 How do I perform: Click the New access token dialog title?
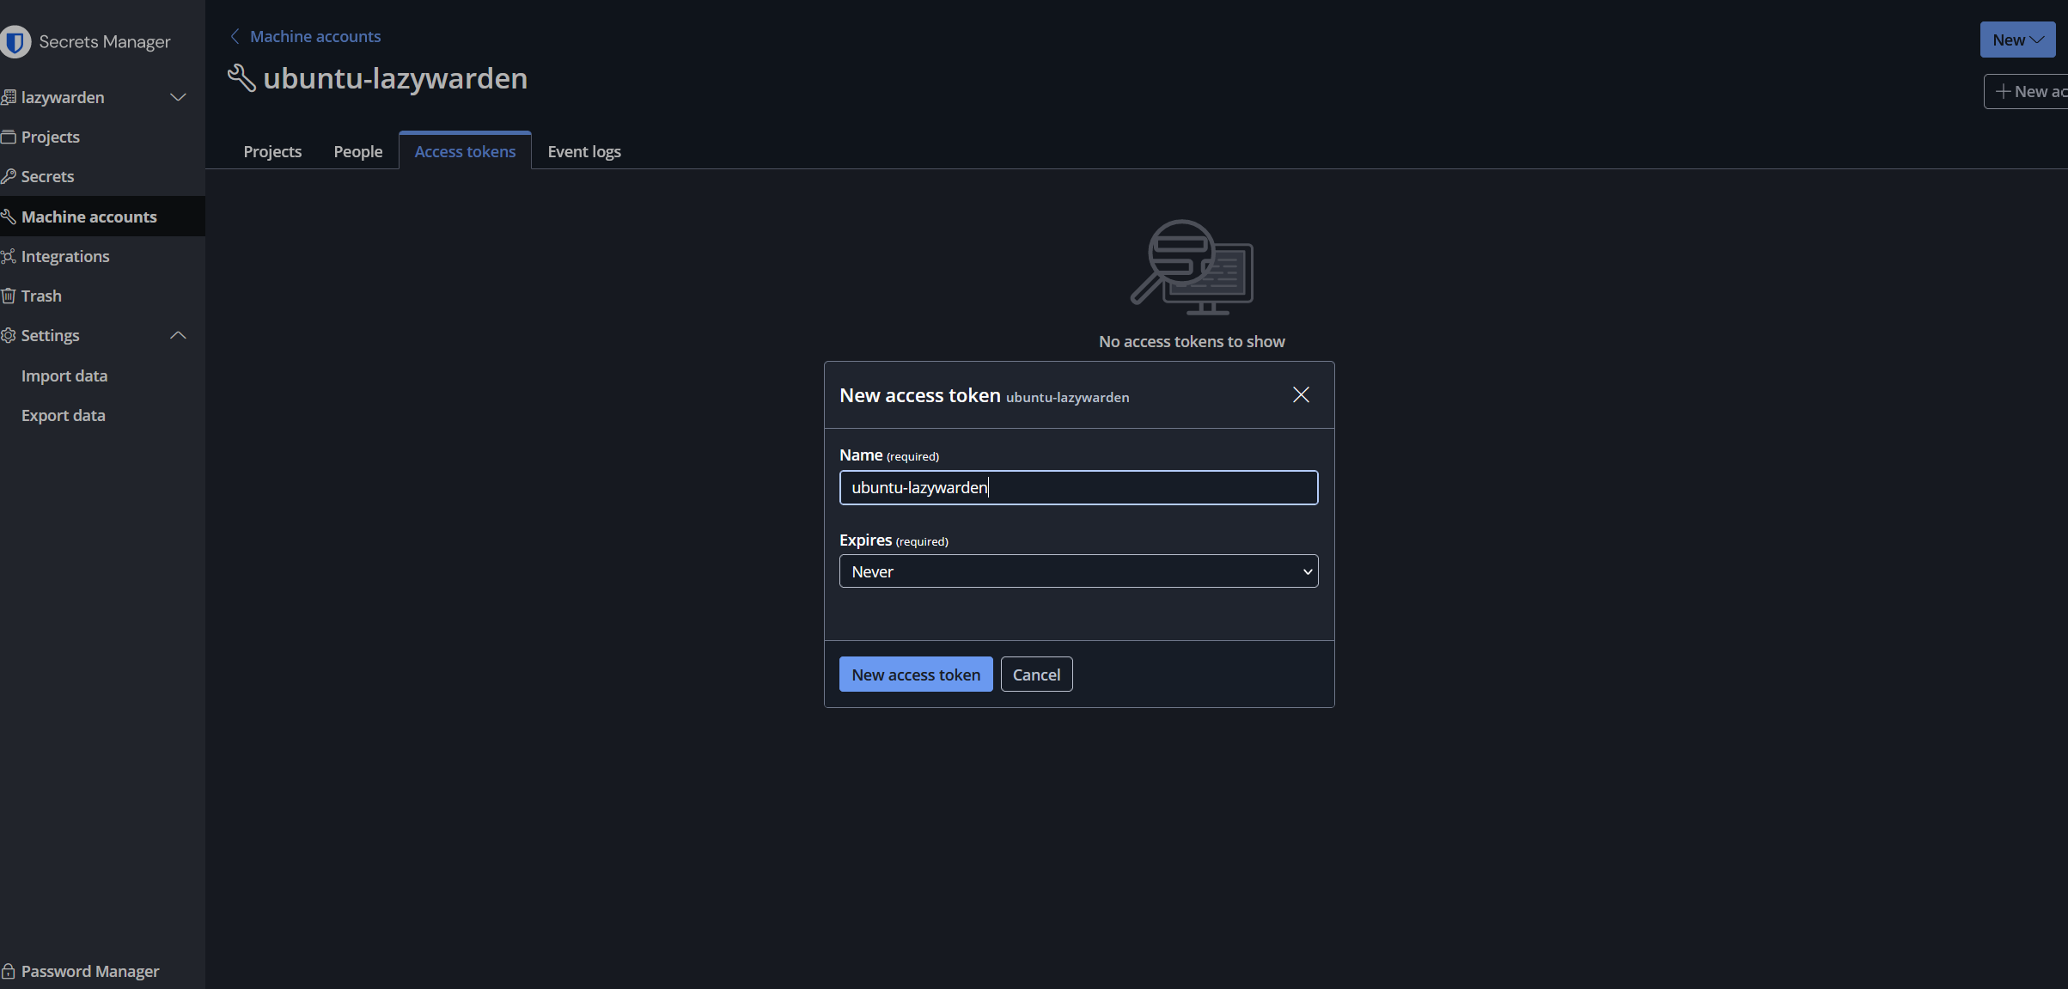click(x=919, y=395)
